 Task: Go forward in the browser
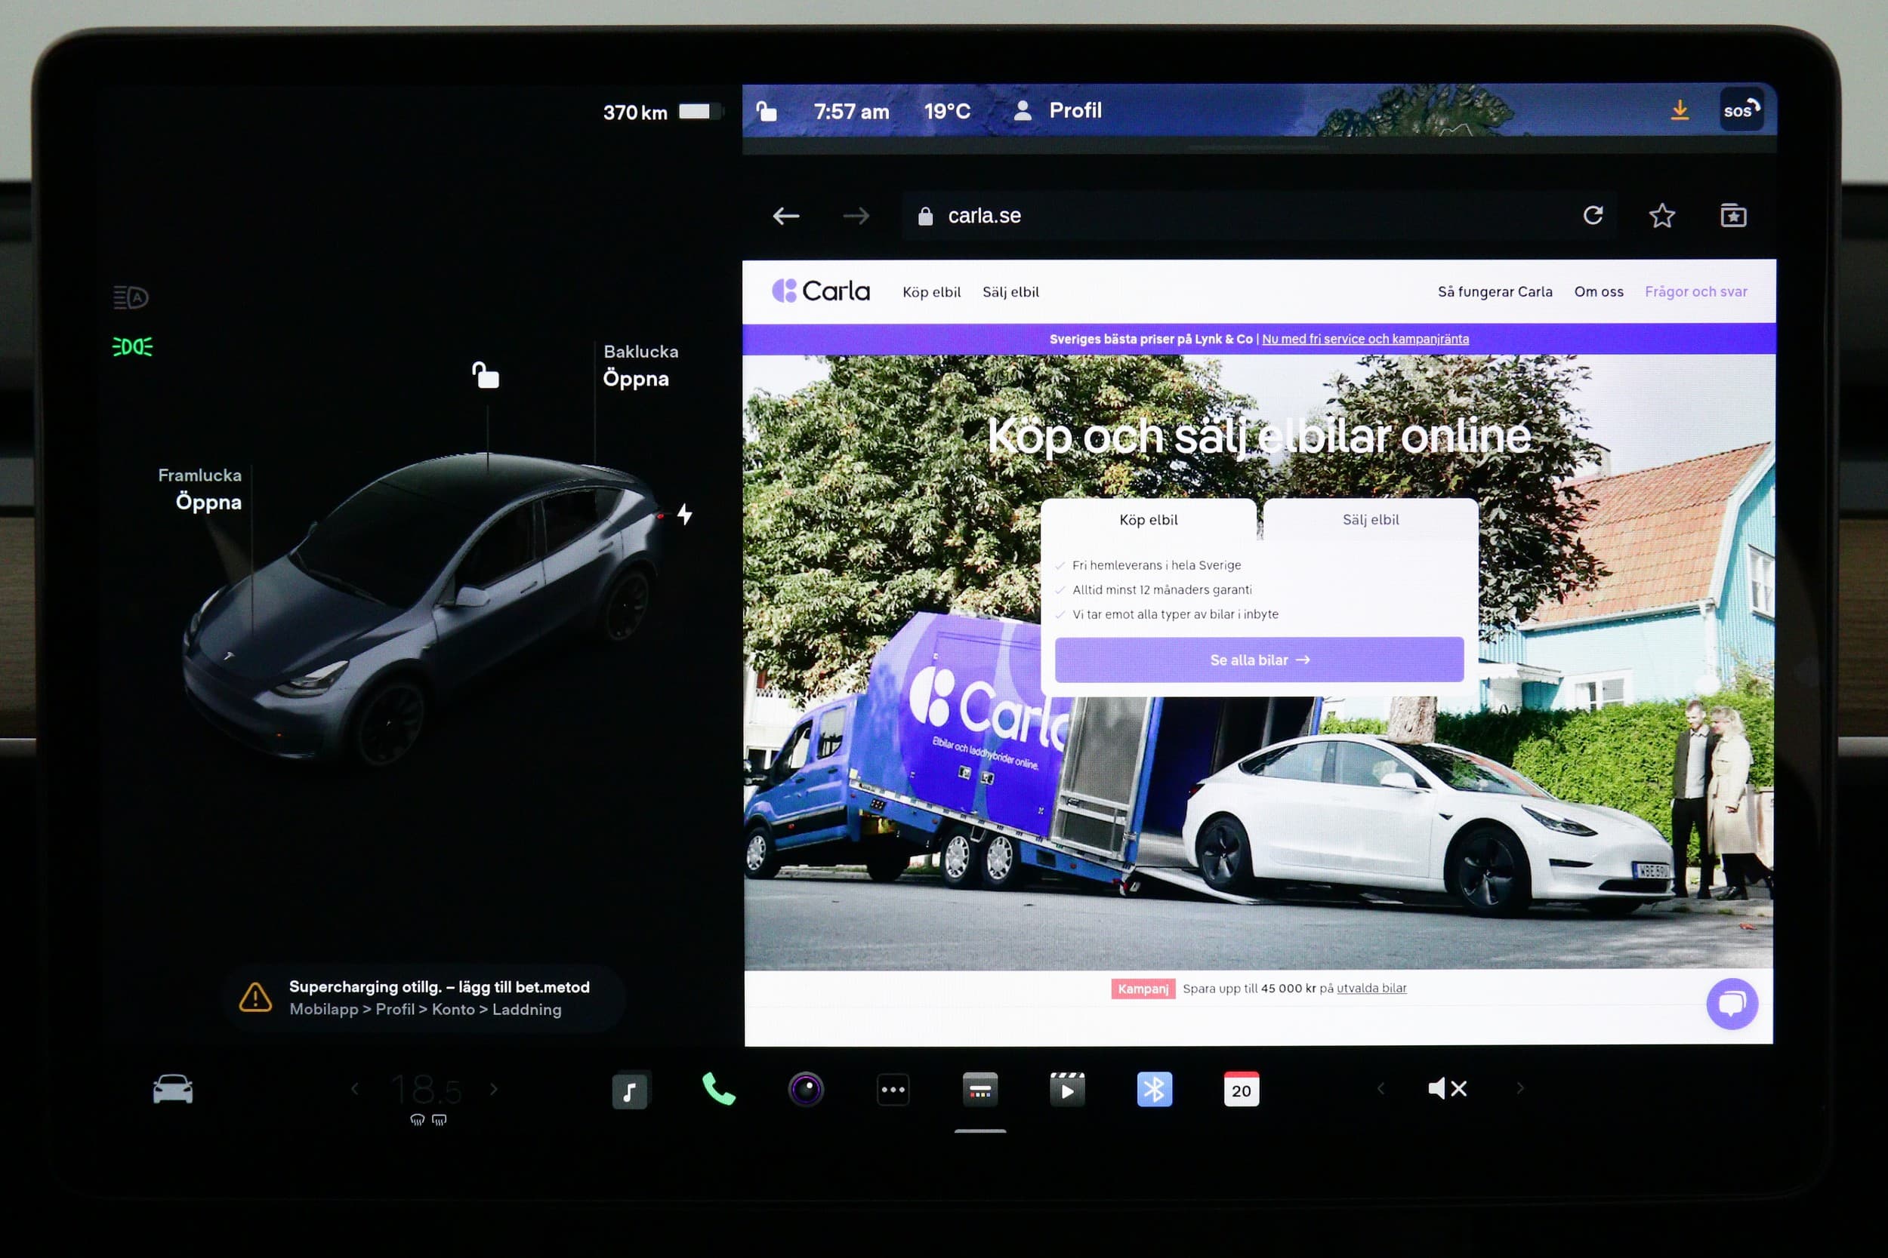coord(856,216)
